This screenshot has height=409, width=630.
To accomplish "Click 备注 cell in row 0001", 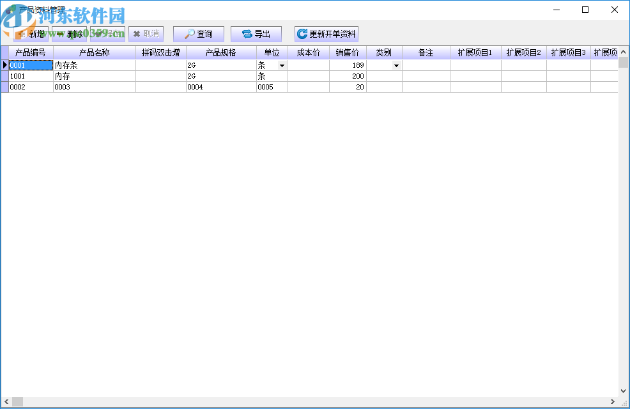I will tap(426, 65).
